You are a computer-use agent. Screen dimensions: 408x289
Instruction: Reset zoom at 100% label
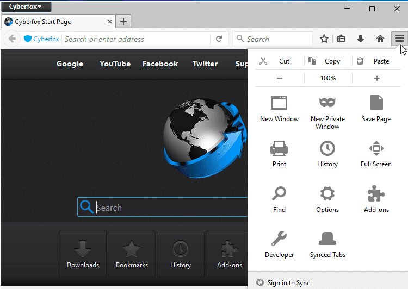(328, 78)
